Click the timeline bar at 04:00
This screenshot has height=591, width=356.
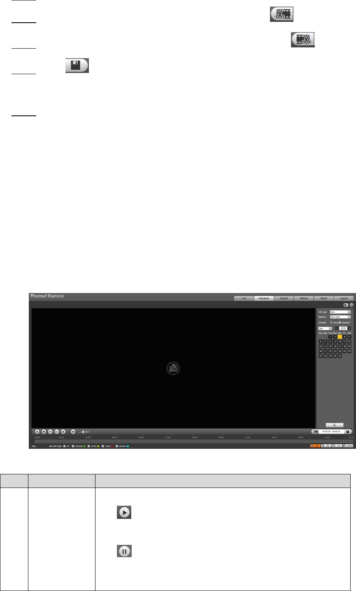[x=88, y=441]
